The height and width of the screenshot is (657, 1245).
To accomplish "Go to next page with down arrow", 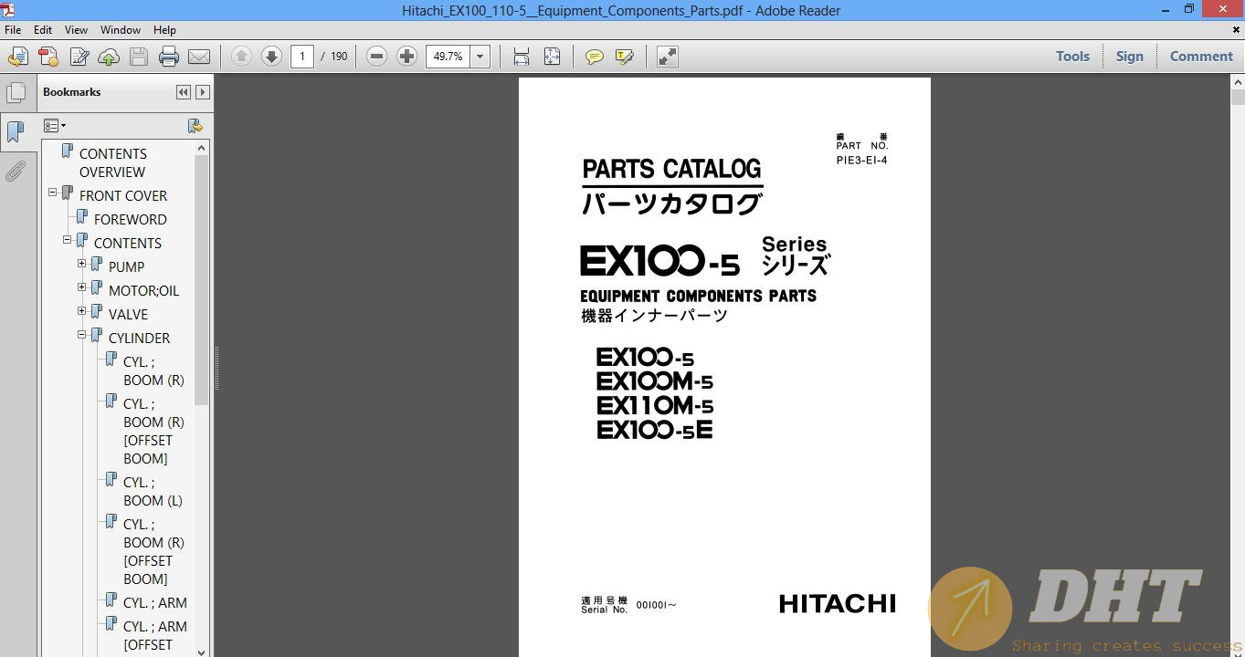I will point(271,57).
